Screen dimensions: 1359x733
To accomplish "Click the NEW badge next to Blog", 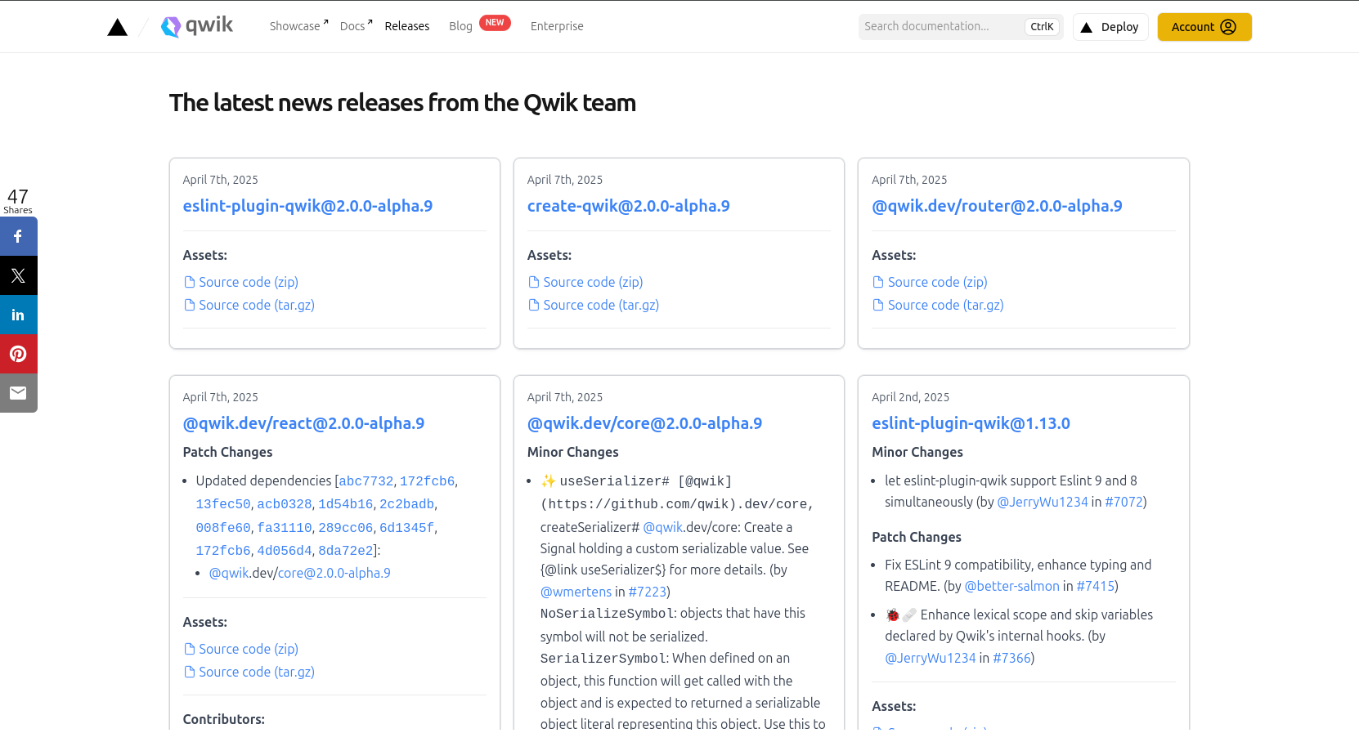I will click(495, 23).
